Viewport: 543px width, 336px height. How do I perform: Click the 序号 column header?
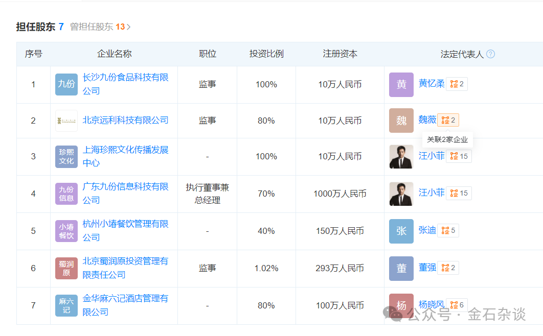34,54
